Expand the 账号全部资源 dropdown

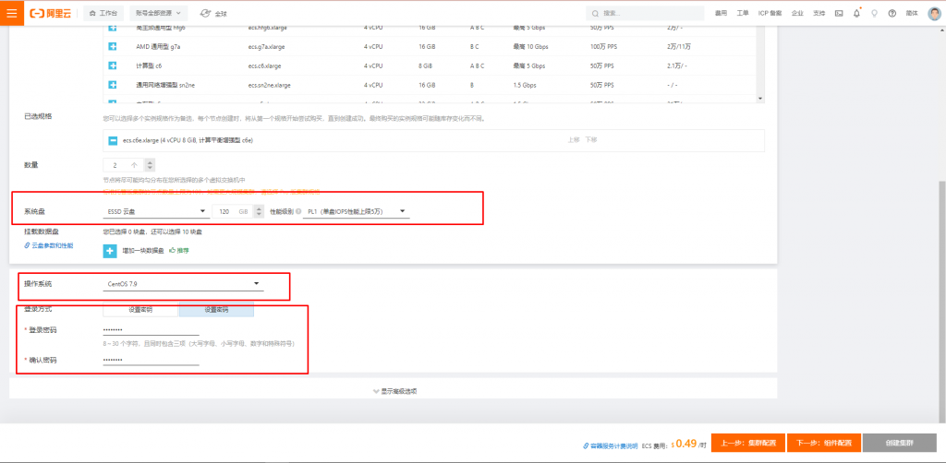point(158,13)
